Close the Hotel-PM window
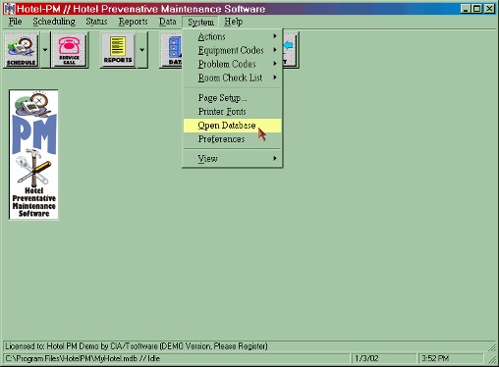 (x=489, y=9)
